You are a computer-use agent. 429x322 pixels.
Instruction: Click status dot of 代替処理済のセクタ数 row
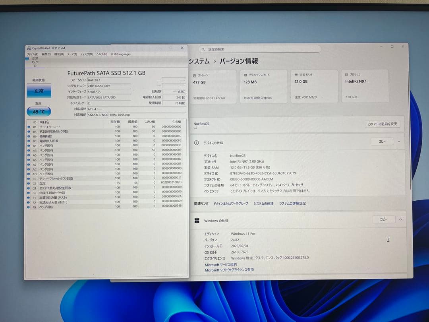pyautogui.click(x=29, y=132)
